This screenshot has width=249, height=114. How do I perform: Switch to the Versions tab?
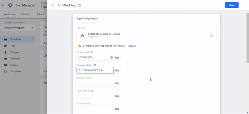[x=26, y=14]
